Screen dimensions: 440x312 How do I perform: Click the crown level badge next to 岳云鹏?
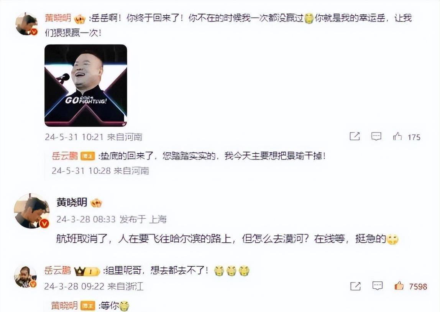tap(87, 271)
